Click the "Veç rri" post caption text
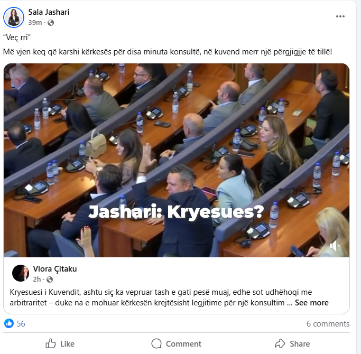 17,38
